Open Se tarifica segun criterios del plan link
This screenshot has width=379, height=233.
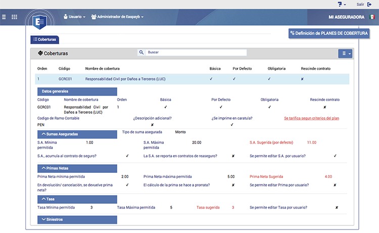pos(312,118)
